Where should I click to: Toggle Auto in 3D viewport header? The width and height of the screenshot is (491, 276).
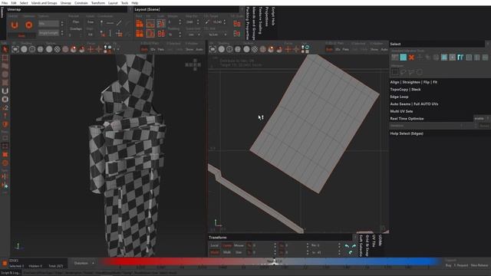pos(199,49)
